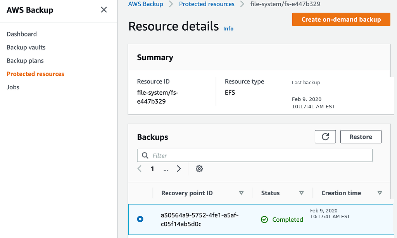The image size is (397, 238).
Task: Click Last backup time in Summary
Action: click(x=313, y=103)
